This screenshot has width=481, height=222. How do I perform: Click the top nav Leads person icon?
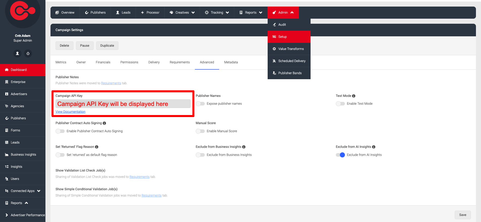click(x=118, y=13)
